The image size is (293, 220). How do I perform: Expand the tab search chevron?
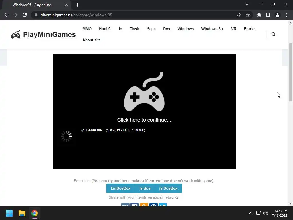tap(247, 4)
